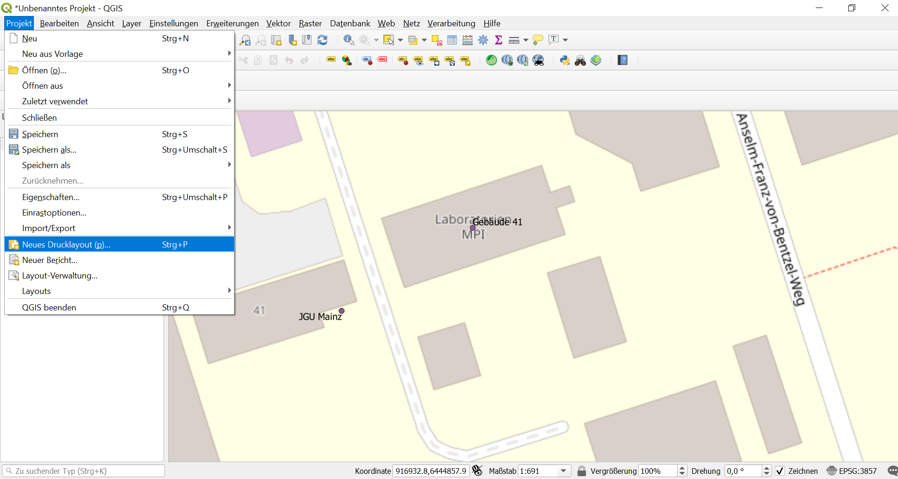Open Eigenschaften... project properties entry
The image size is (898, 479).
click(119, 197)
